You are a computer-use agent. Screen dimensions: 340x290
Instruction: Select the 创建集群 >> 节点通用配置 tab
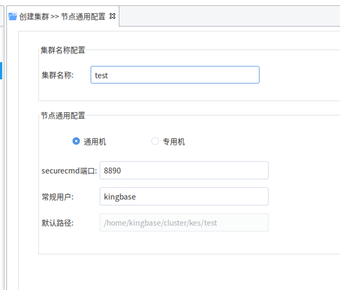[x=62, y=16]
